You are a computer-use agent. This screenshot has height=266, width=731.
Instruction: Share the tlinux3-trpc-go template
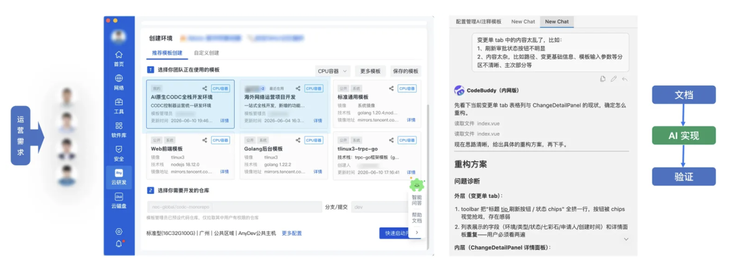pos(391,140)
